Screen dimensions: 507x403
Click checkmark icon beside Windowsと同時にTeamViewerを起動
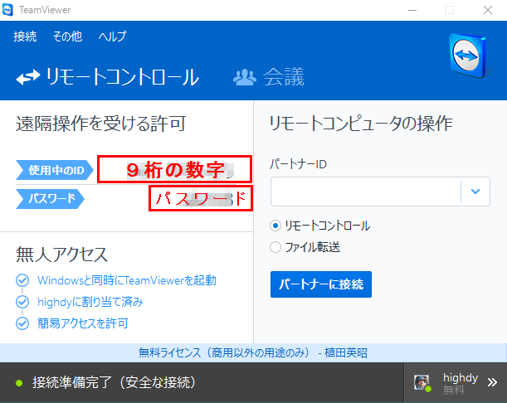[x=22, y=280]
